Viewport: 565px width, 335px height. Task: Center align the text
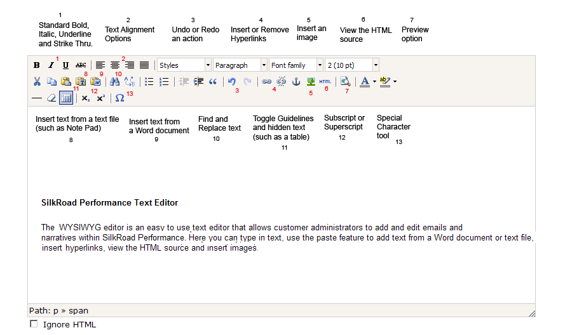point(115,65)
